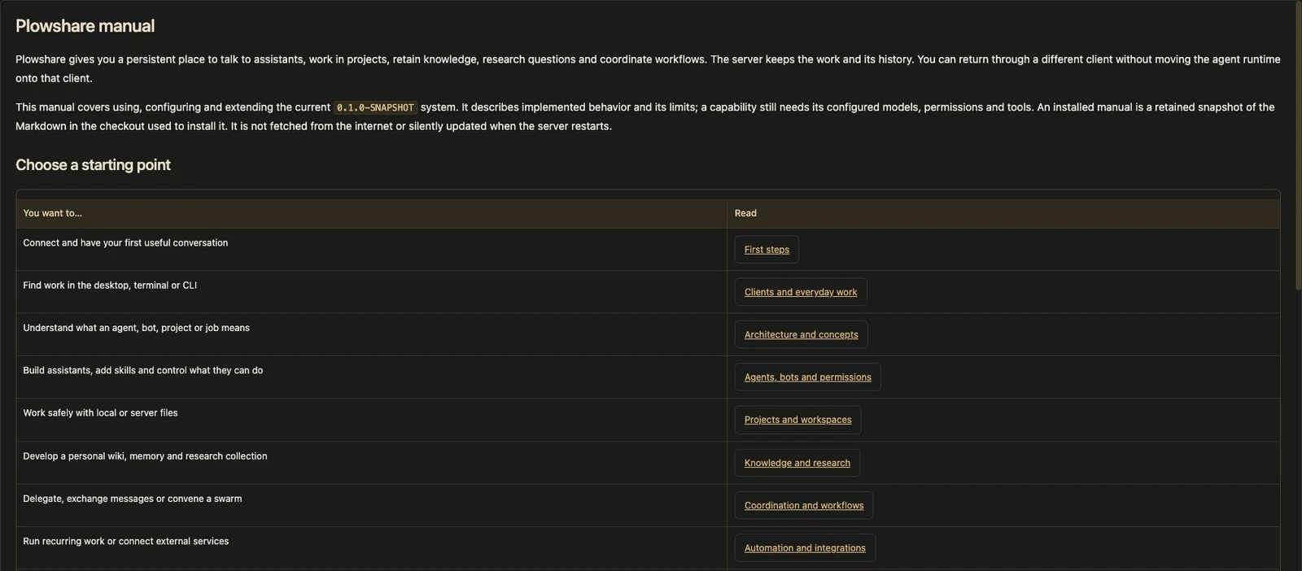Open Automation and integrations link
This screenshot has width=1302, height=571.
click(805, 548)
